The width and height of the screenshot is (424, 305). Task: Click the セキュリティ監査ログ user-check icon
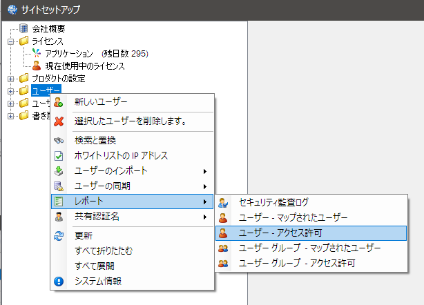click(x=223, y=203)
